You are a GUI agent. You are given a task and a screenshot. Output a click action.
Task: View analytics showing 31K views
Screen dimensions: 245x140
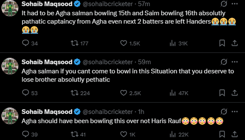(x=172, y=43)
